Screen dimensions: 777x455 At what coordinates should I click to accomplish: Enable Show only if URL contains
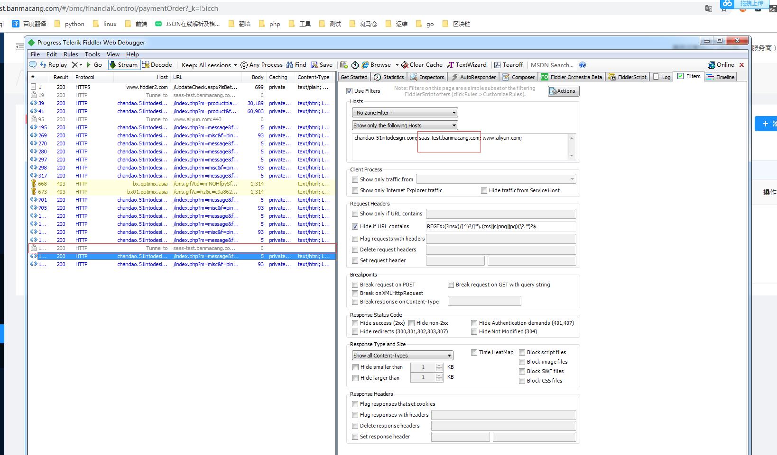pos(355,214)
